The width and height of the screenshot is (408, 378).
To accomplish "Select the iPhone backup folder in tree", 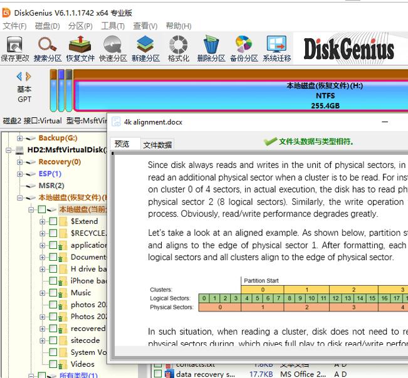I will 88,281.
